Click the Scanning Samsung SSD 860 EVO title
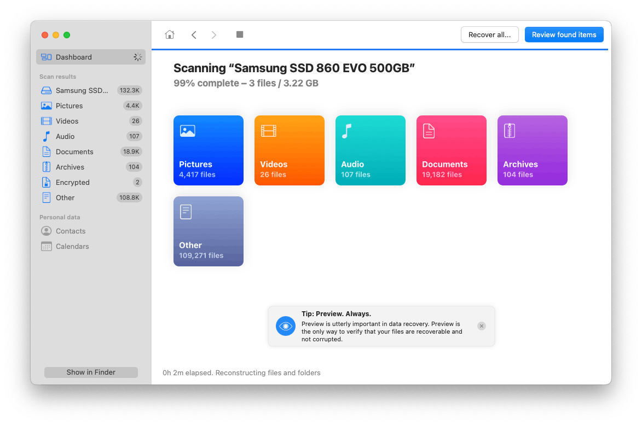 click(x=294, y=68)
